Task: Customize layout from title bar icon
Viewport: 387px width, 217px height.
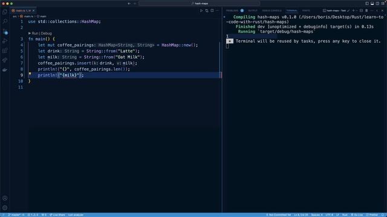Action: coord(383,4)
